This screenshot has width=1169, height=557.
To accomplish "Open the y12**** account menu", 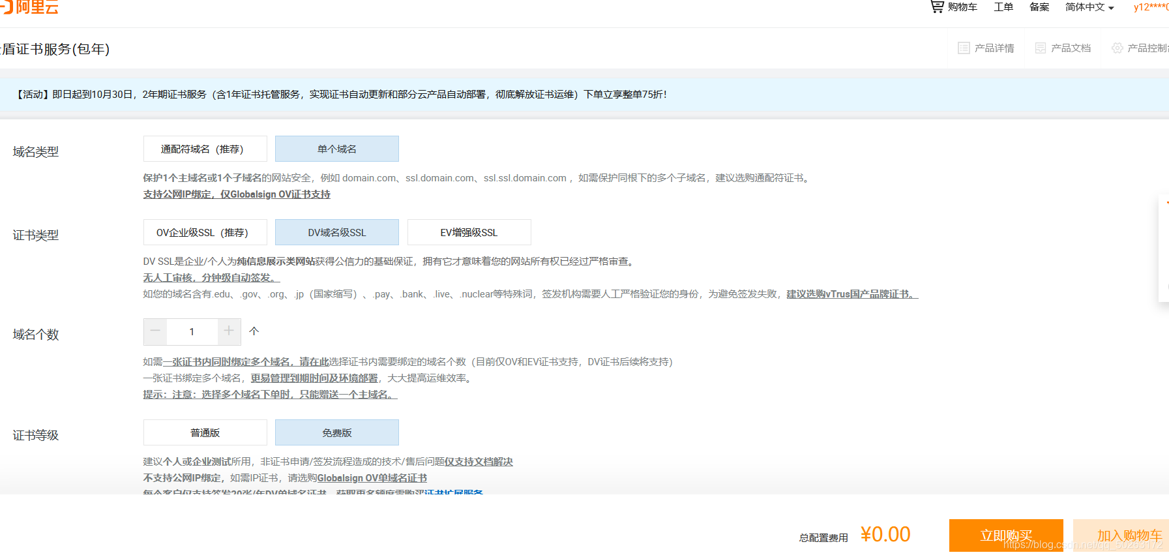I will pyautogui.click(x=1151, y=7).
